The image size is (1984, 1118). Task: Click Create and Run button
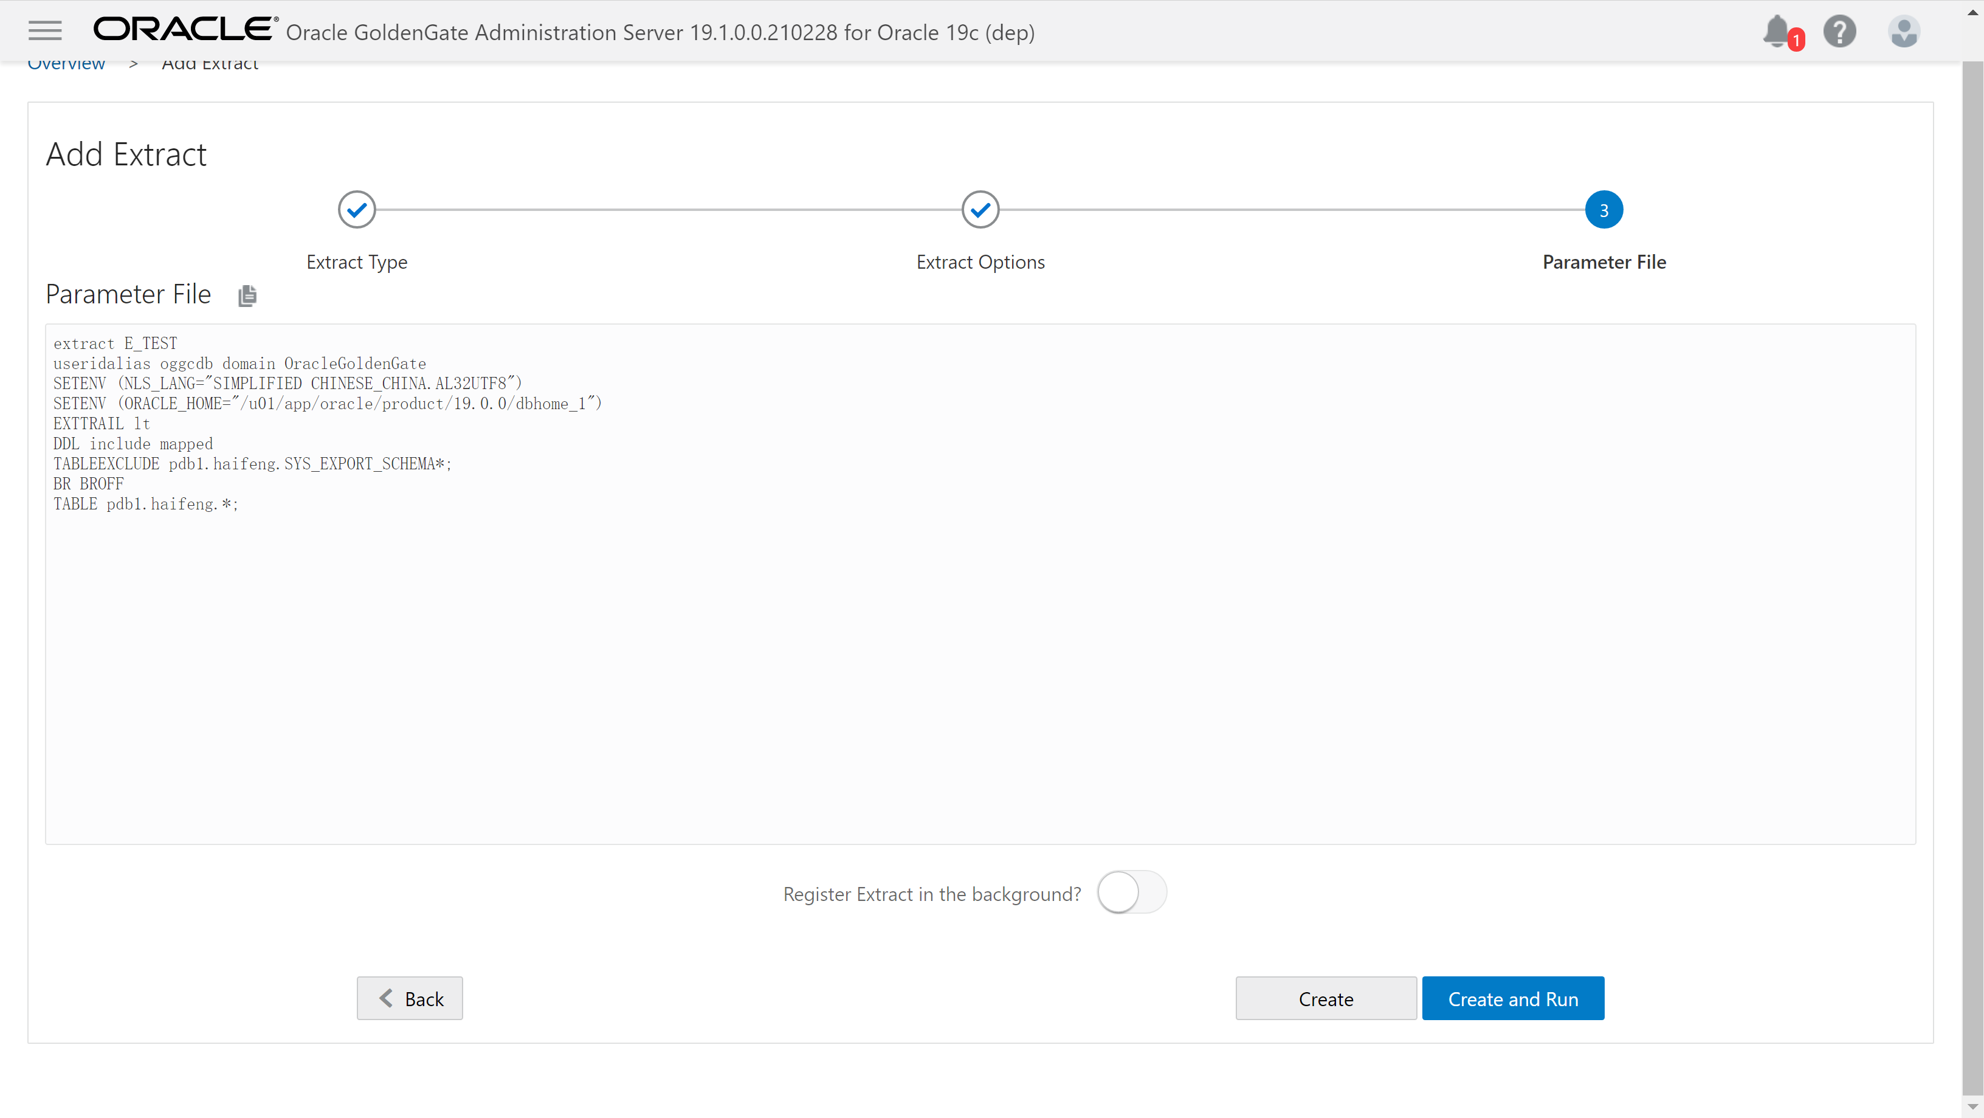tap(1513, 999)
